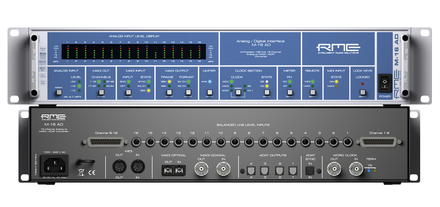
Task: Click the MADI Input SYNC state LED
Action: tap(148, 82)
